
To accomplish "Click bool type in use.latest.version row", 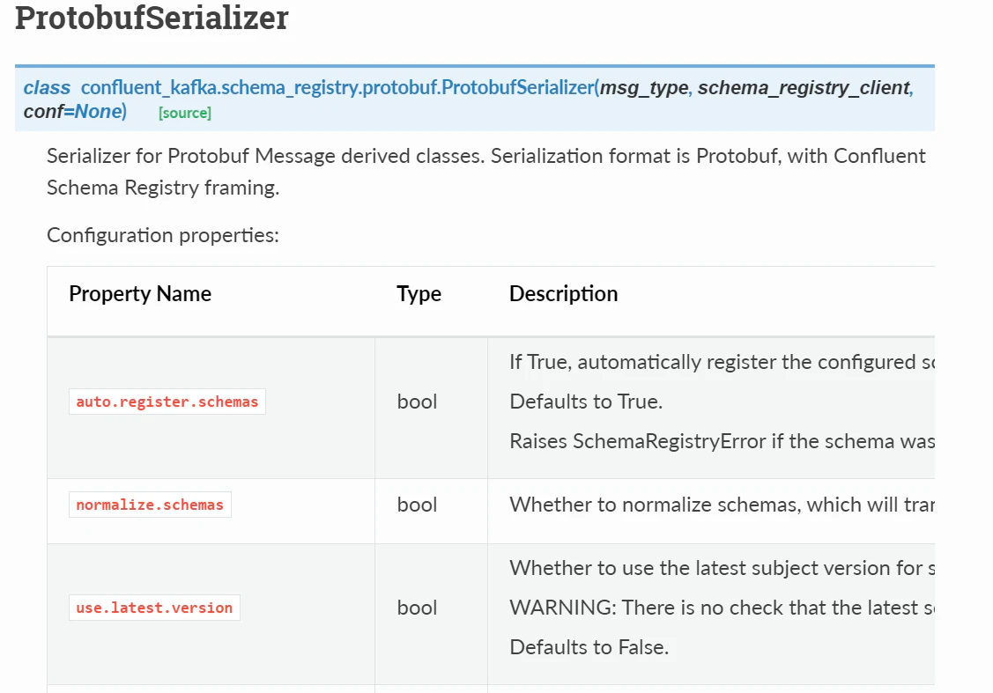I will 418,608.
